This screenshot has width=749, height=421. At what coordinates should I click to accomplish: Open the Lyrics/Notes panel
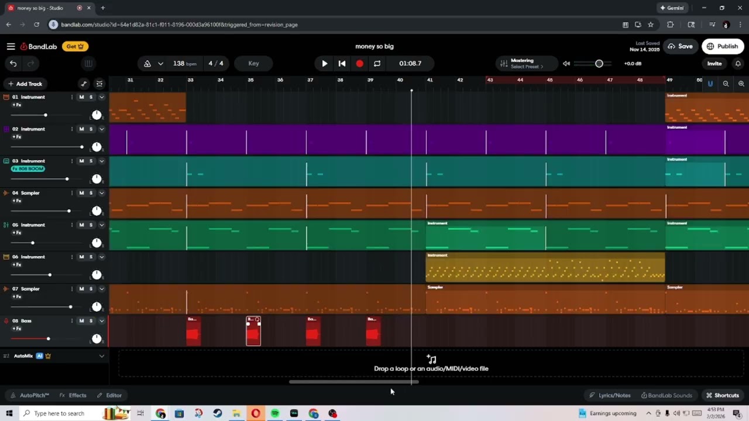pos(610,395)
